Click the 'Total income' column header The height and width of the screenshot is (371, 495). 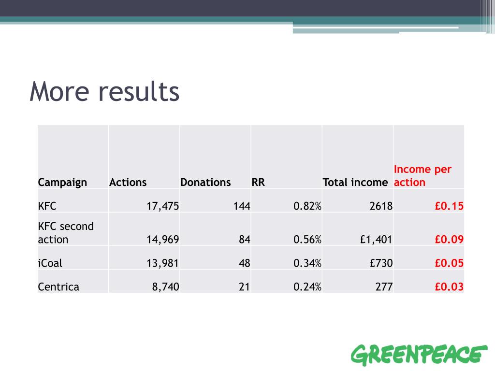coord(355,182)
